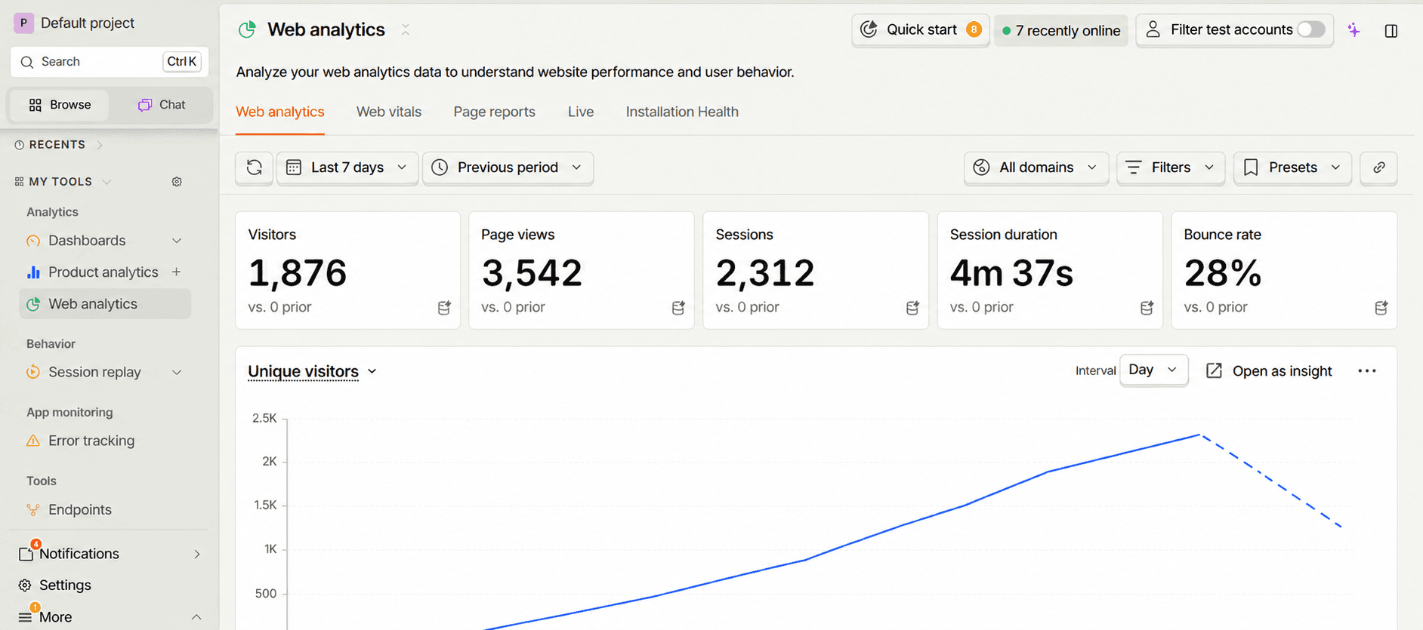Open the All domains dropdown

point(1036,167)
